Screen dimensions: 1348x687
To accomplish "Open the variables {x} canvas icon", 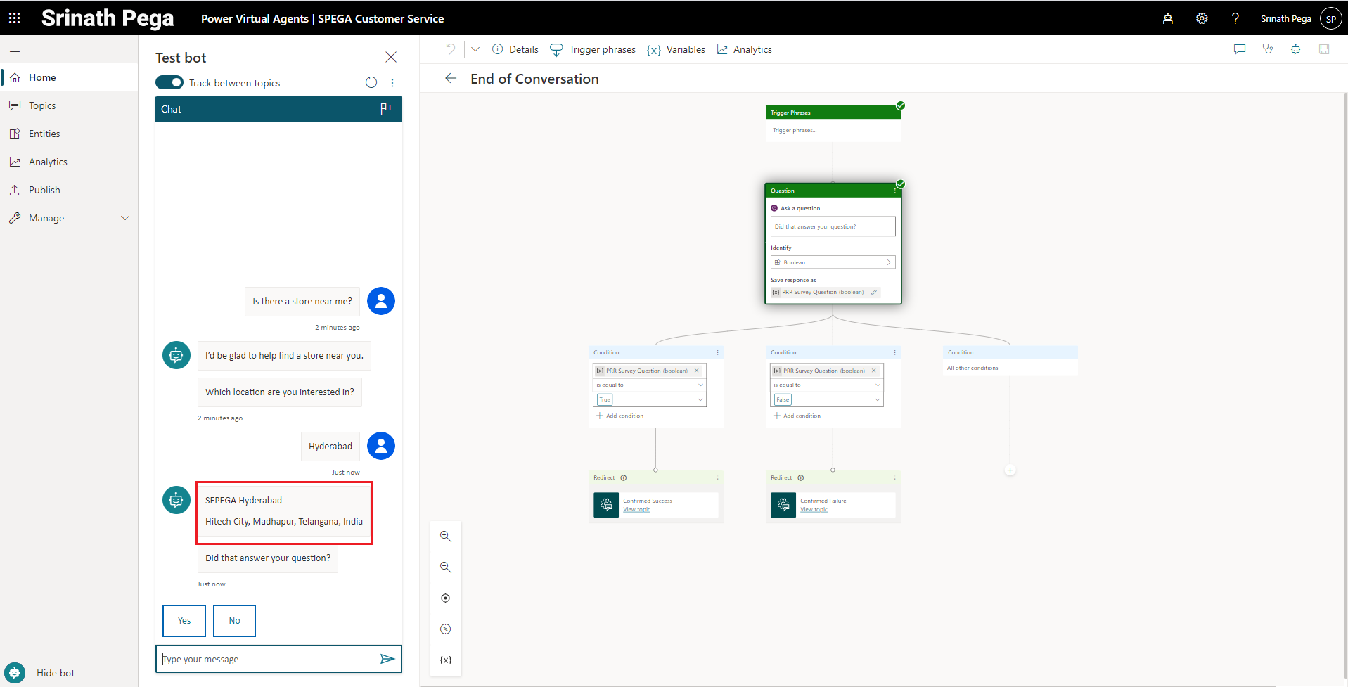I will pos(445,660).
